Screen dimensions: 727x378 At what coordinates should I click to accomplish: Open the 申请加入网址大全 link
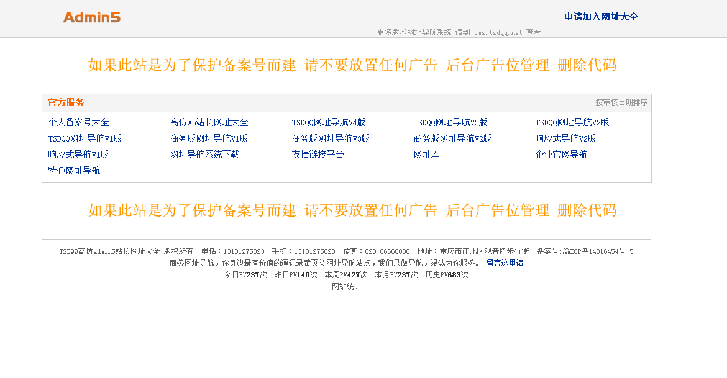pos(600,17)
